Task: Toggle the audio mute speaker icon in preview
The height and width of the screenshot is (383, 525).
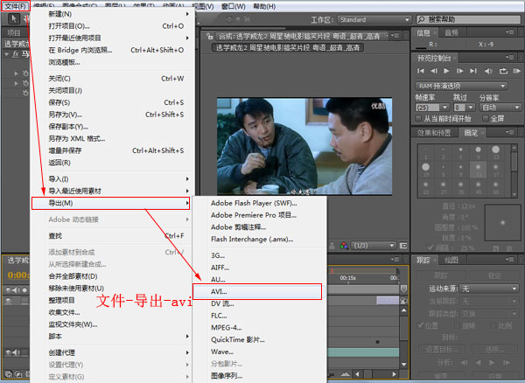Action: (488, 71)
